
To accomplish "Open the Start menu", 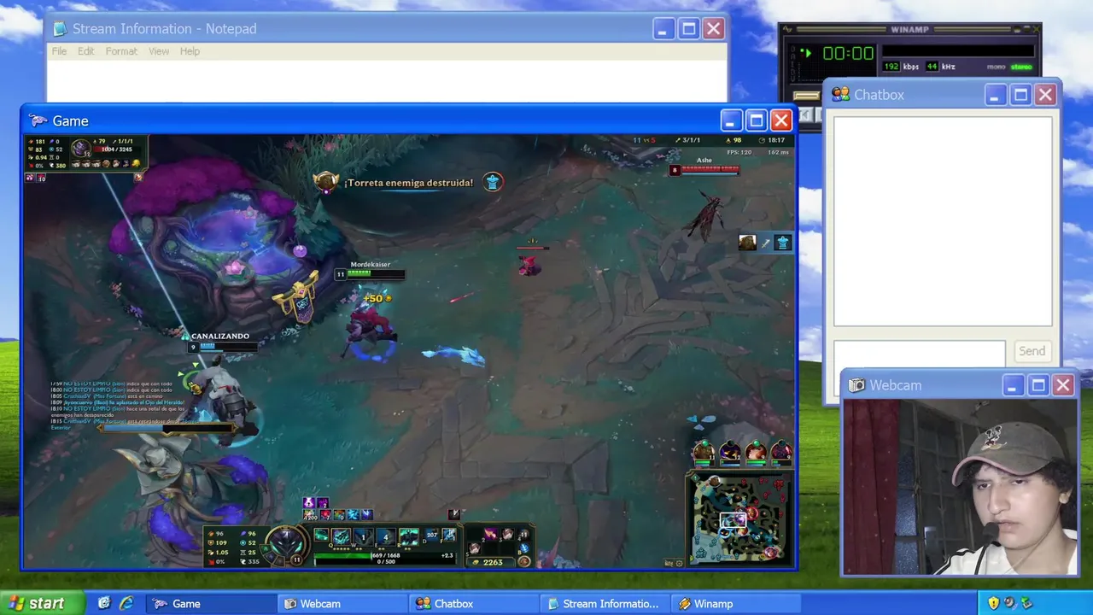I will (42, 603).
